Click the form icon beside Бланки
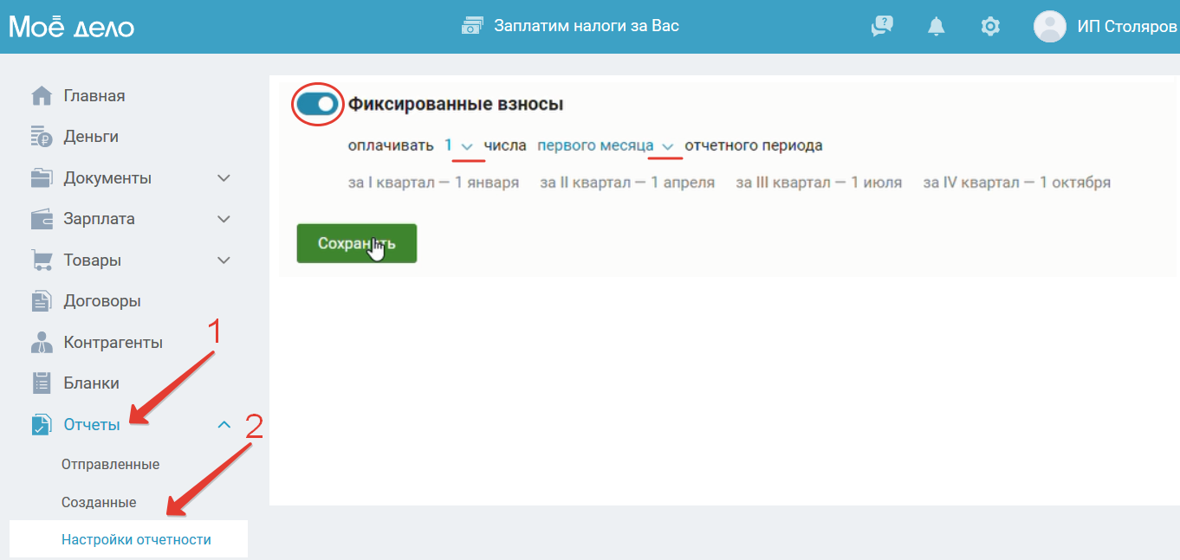 tap(42, 383)
